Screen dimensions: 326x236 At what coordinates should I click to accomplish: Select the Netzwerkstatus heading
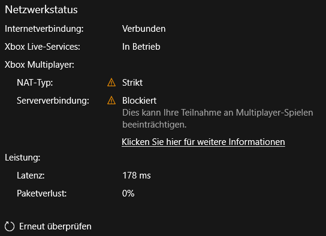41,10
